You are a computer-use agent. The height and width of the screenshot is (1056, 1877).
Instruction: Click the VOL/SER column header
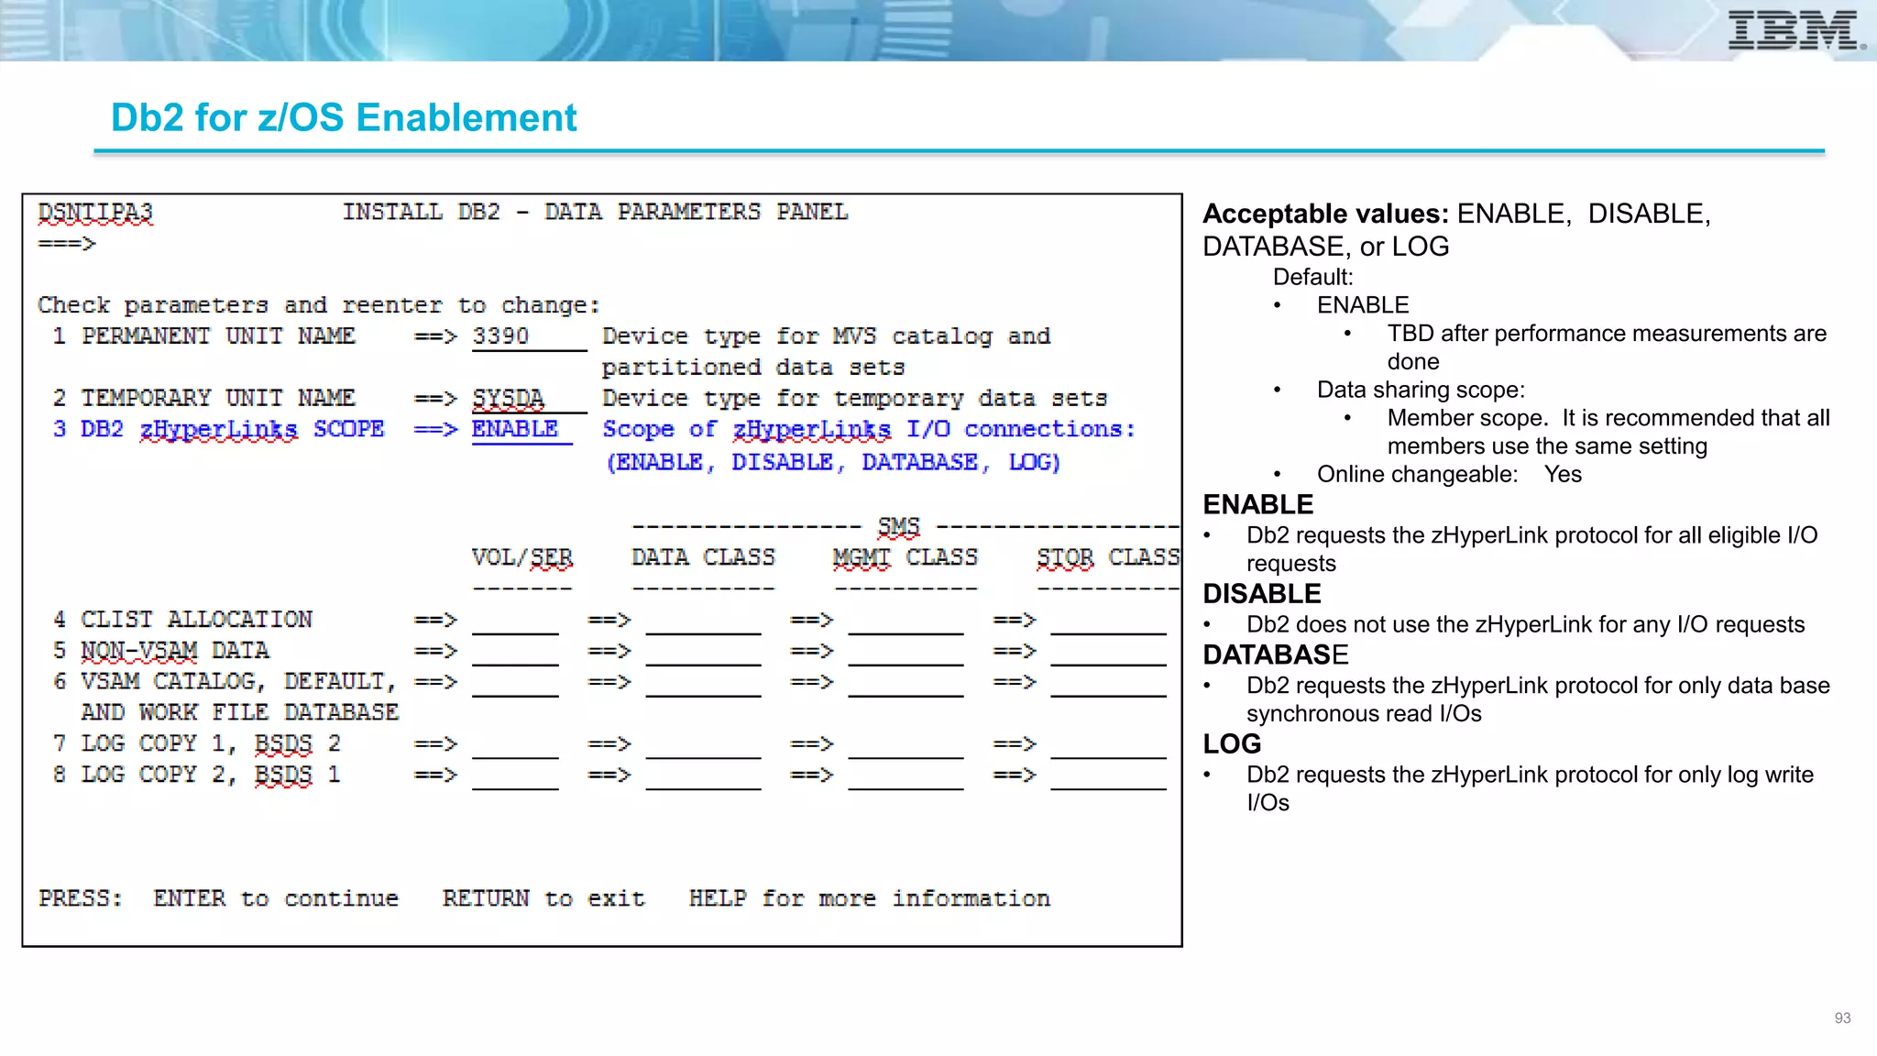[x=522, y=557]
